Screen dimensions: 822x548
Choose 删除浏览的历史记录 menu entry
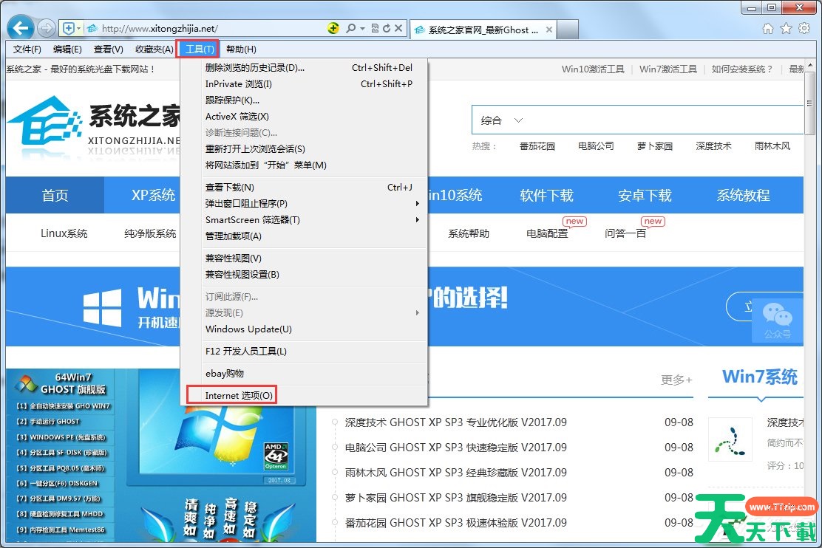(x=254, y=68)
